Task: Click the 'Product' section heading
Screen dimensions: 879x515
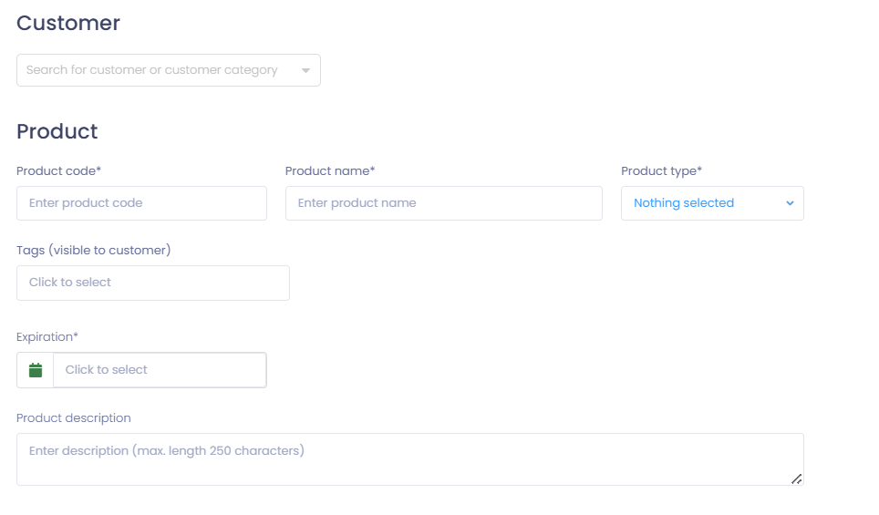Action: pyautogui.click(x=57, y=131)
